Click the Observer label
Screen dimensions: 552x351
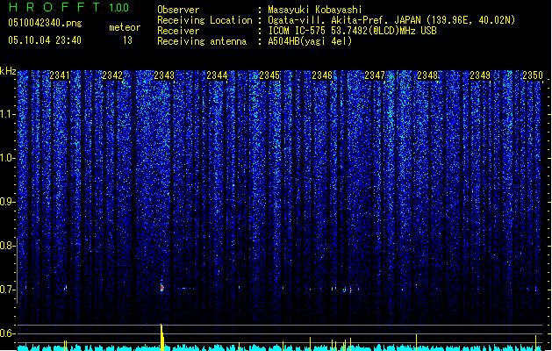(x=178, y=10)
